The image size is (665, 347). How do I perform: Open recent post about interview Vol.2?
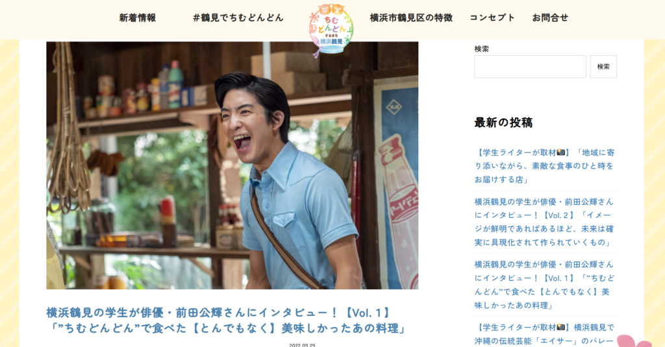(x=545, y=222)
